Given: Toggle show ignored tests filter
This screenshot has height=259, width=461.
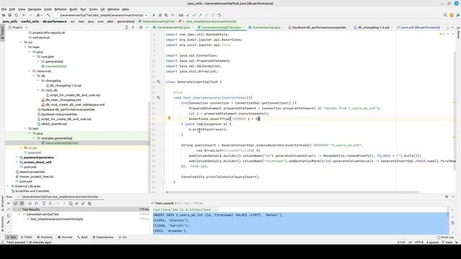Looking at the screenshot, I should point(22,203).
